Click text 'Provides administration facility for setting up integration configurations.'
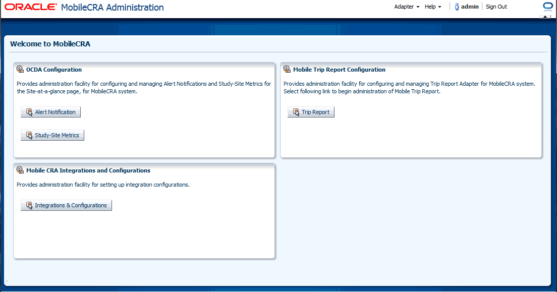557x292 pixels. tap(103, 185)
